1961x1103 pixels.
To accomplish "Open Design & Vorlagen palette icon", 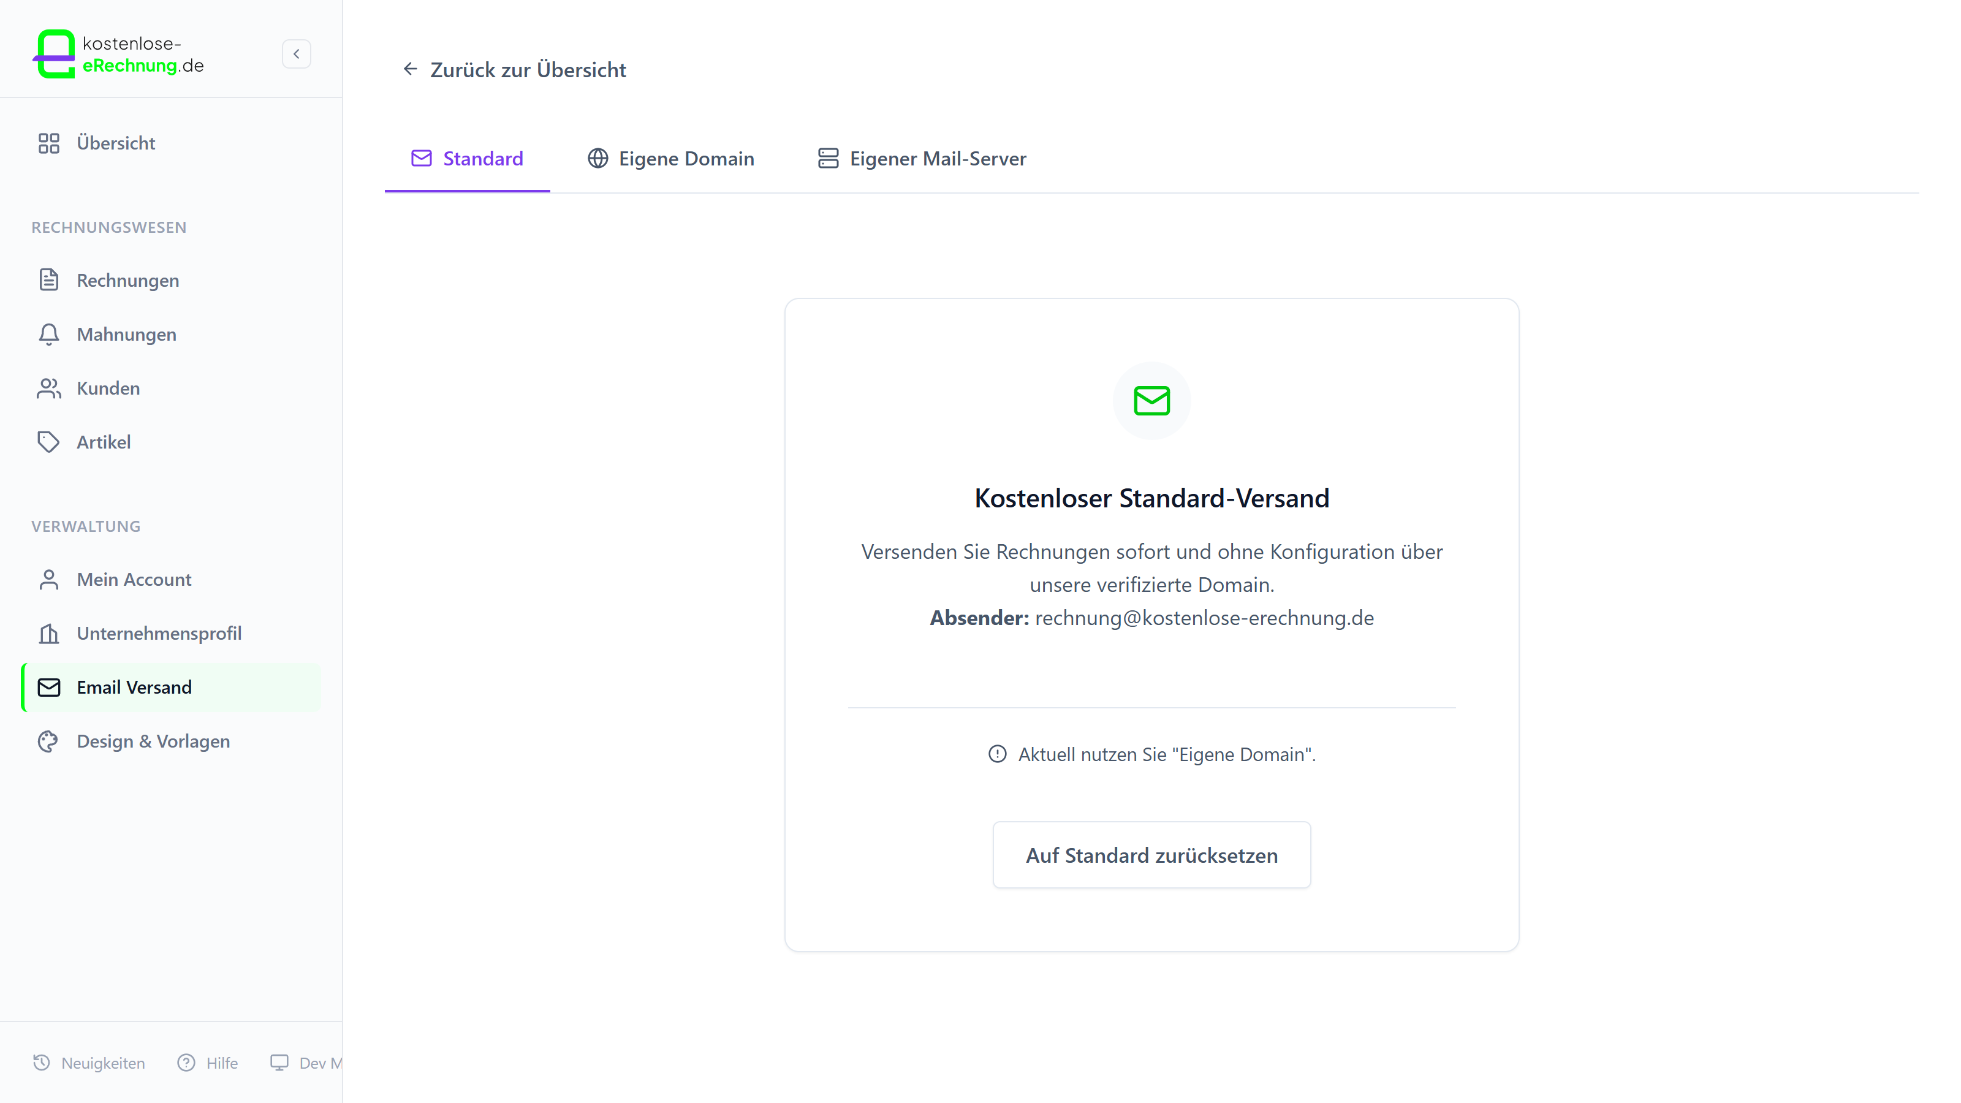I will coord(49,741).
